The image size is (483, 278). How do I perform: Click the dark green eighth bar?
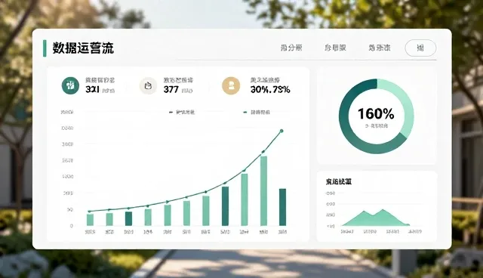225,206
